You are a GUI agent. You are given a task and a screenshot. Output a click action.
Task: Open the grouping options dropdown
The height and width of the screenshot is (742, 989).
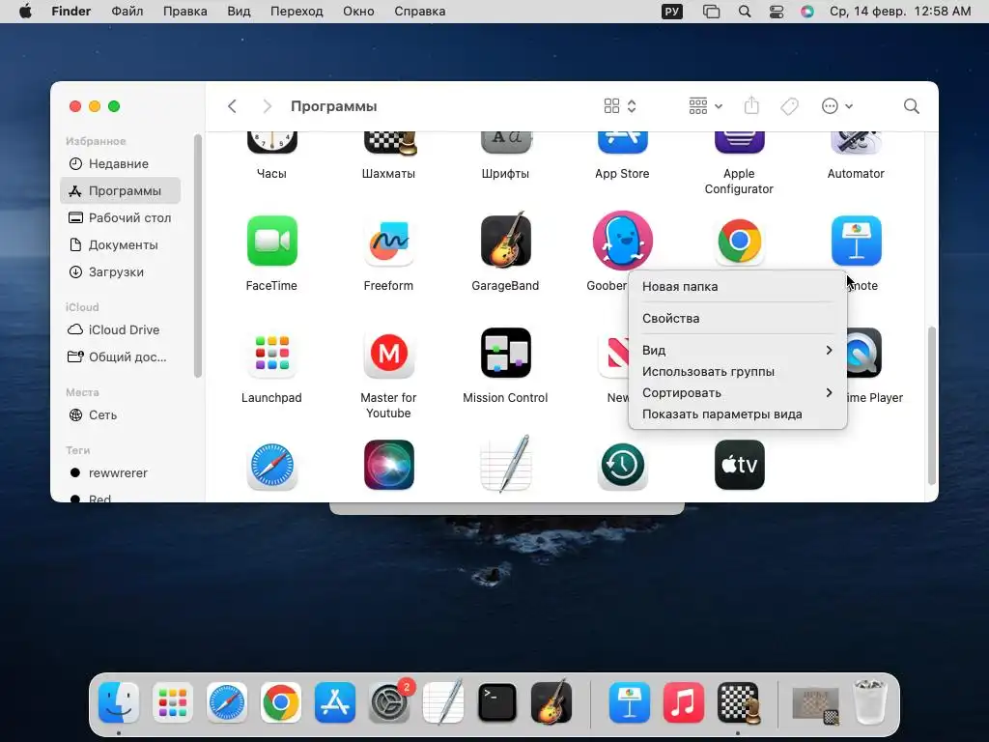[x=705, y=106]
